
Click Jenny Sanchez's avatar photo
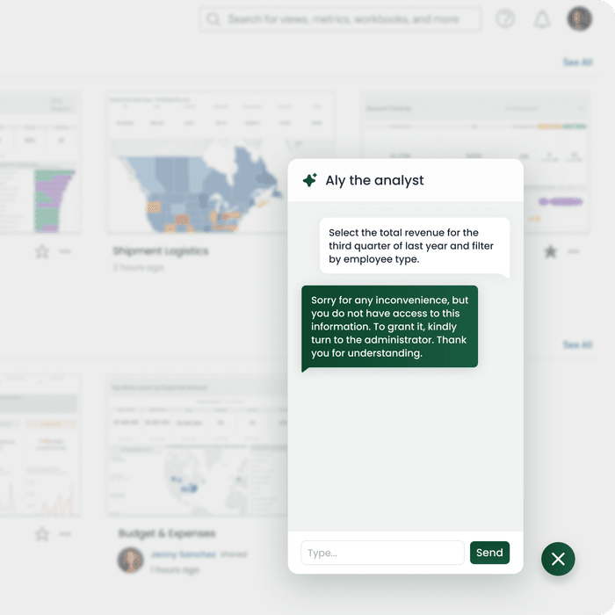[x=131, y=561]
